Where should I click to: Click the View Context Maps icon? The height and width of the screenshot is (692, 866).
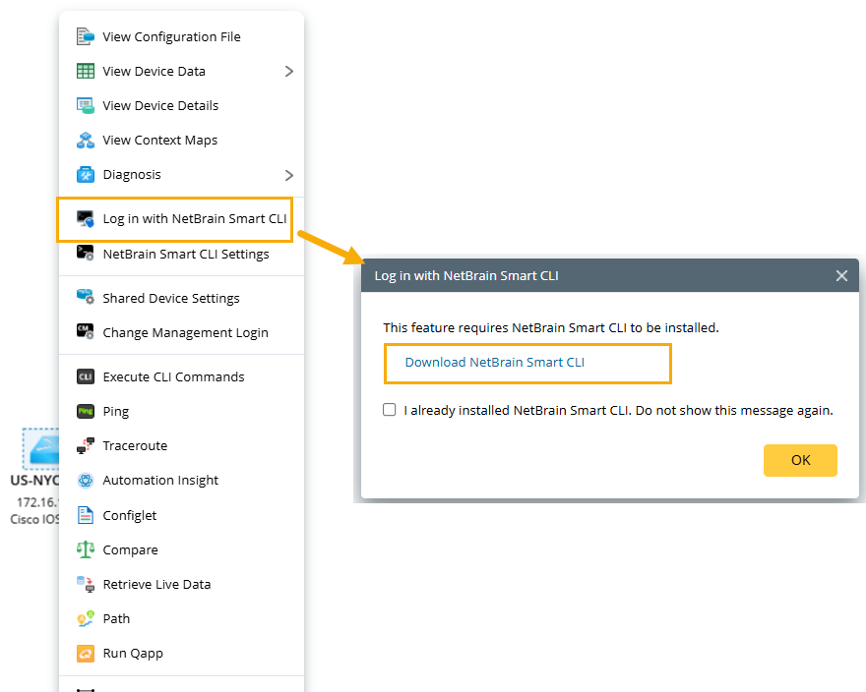point(86,141)
